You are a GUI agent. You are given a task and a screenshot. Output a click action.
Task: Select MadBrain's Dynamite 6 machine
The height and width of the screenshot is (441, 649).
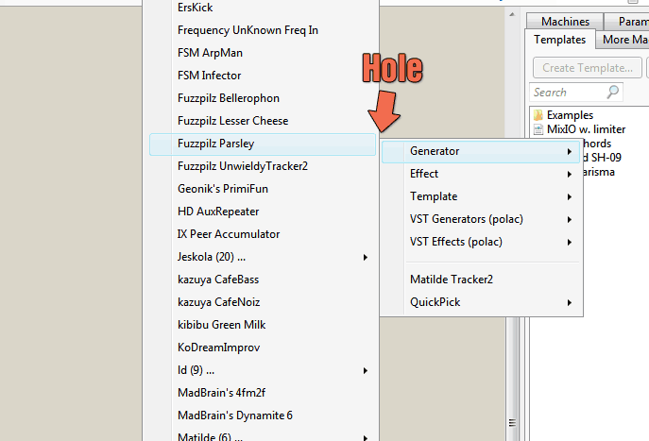(234, 416)
